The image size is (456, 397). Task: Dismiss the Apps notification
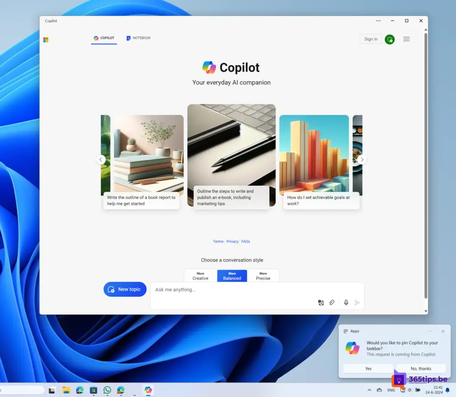(443, 331)
